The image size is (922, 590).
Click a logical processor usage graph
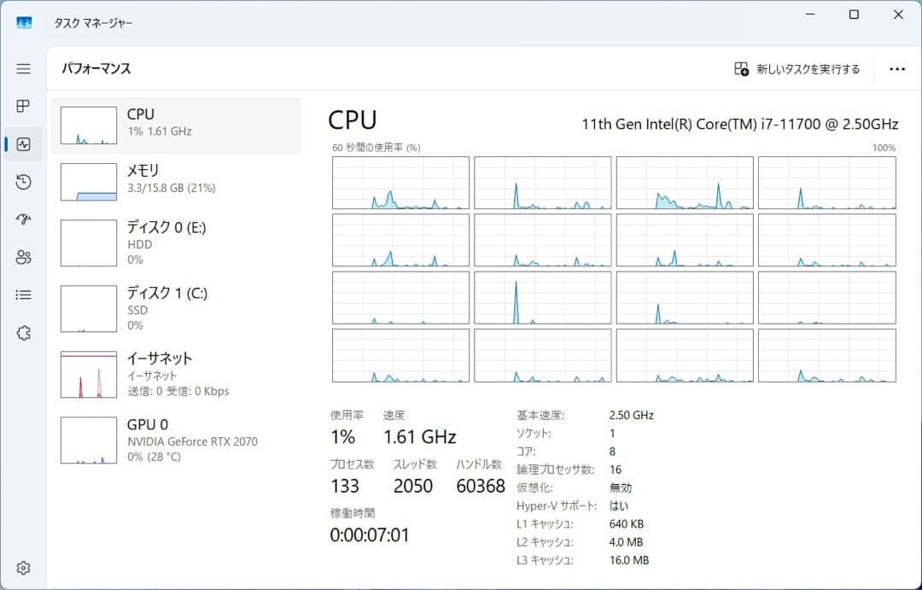tap(400, 182)
